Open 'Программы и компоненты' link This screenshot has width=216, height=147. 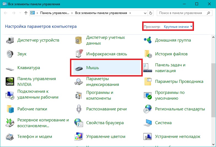100,95
